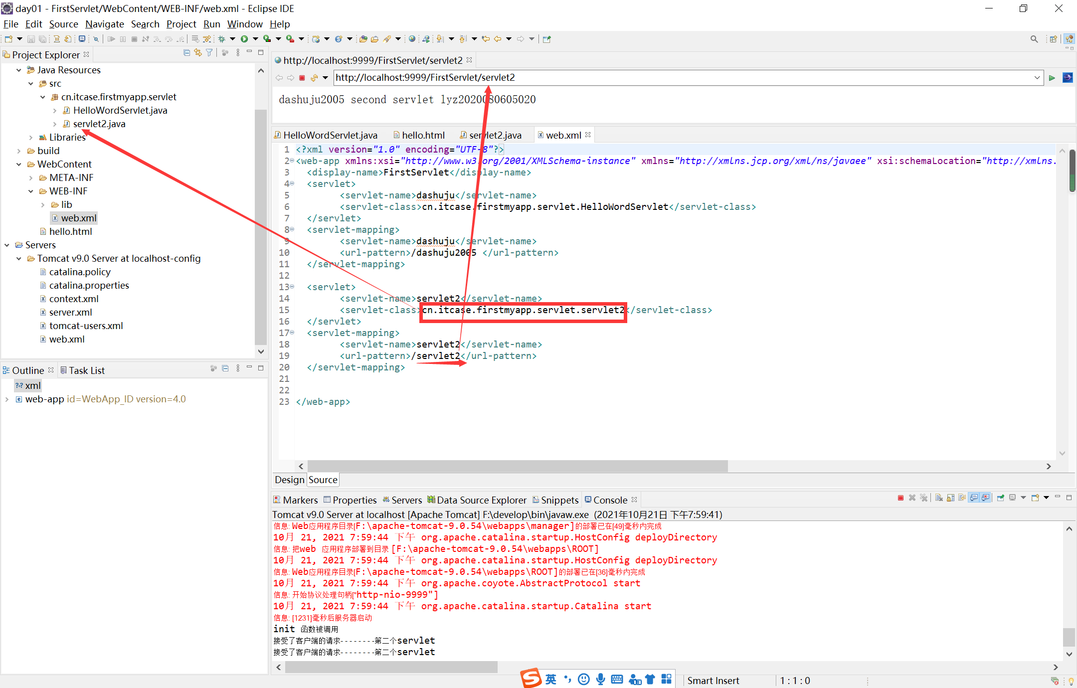The width and height of the screenshot is (1077, 688).
Task: Toggle Show Console on standard output change
Action: pyautogui.click(x=974, y=498)
